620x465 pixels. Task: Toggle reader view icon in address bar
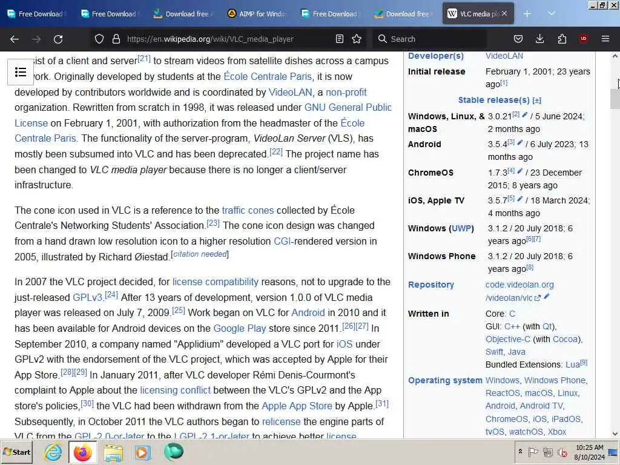click(x=339, y=39)
